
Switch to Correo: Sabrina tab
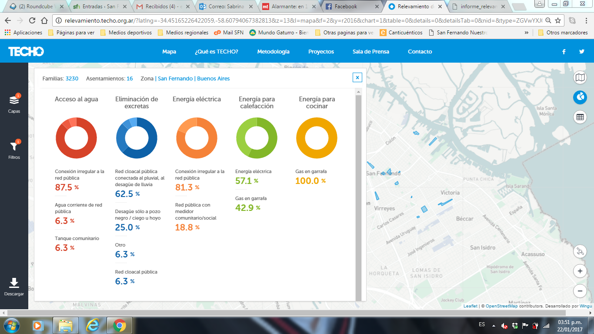tap(225, 7)
